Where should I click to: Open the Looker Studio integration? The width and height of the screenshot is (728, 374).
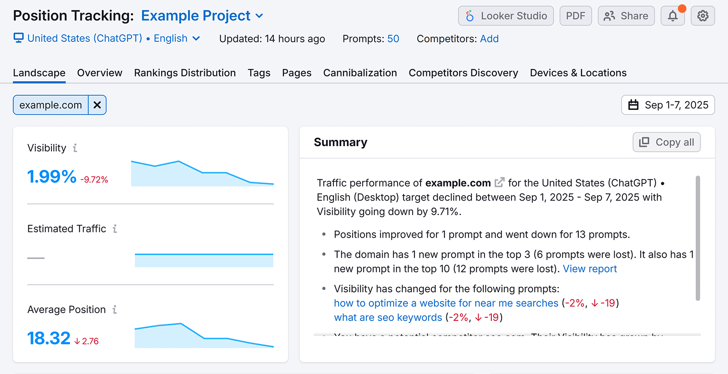[x=506, y=16]
